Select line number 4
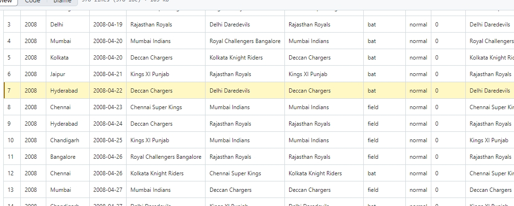 tap(12, 41)
